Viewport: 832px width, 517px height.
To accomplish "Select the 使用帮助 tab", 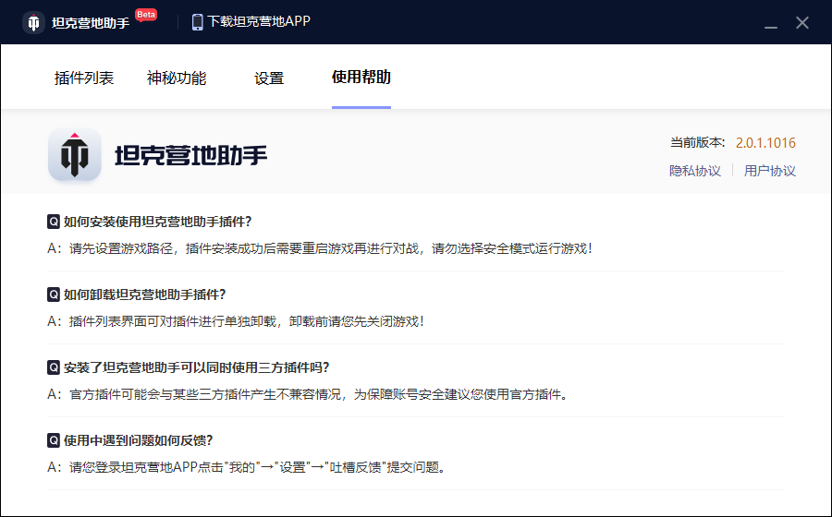I will [361, 77].
